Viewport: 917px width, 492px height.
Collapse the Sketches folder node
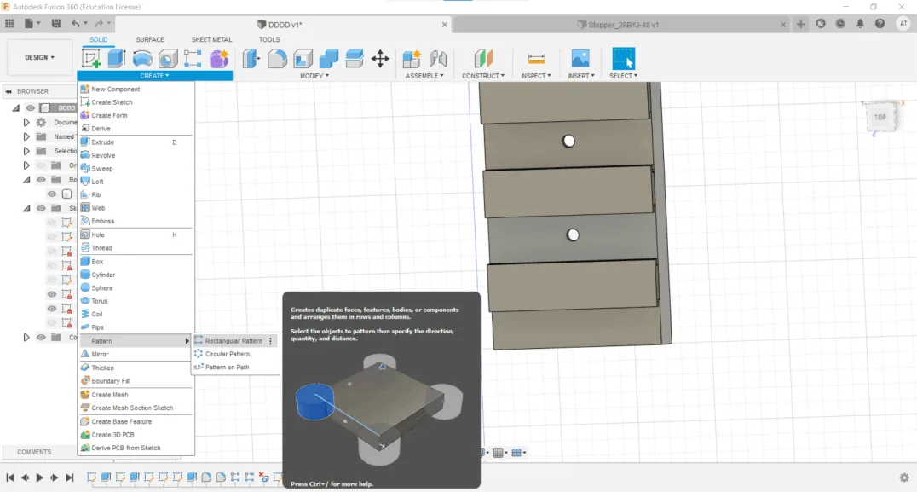(x=26, y=208)
